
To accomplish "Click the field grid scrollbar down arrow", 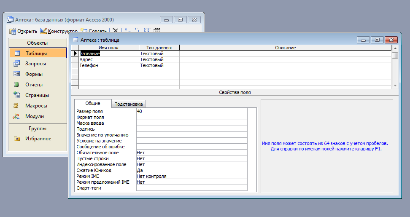I will tap(395, 86).
